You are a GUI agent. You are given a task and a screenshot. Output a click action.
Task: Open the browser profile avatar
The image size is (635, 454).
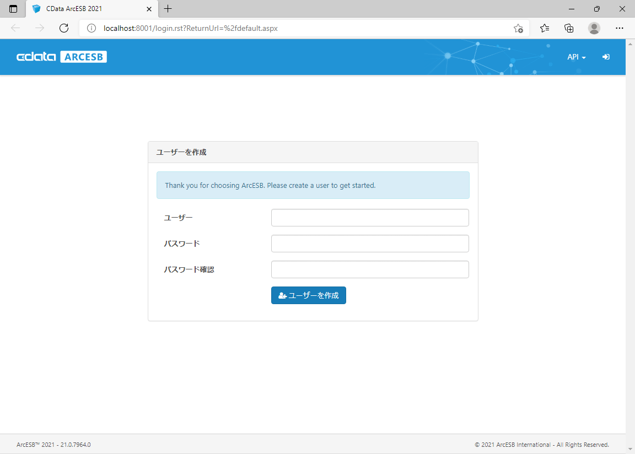pyautogui.click(x=594, y=28)
